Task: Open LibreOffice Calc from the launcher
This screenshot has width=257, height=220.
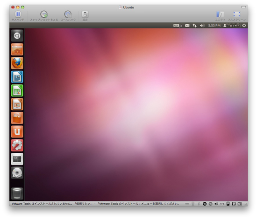Action: tap(17, 90)
